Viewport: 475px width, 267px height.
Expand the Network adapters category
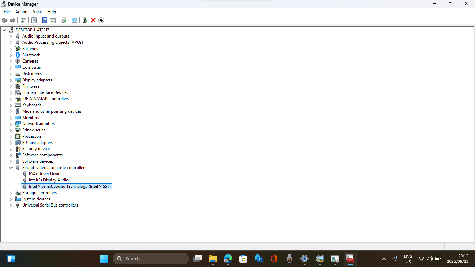[11, 123]
